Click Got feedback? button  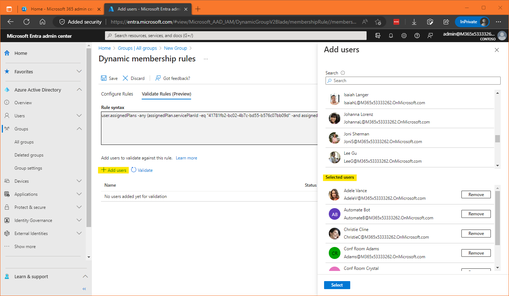[x=173, y=78]
